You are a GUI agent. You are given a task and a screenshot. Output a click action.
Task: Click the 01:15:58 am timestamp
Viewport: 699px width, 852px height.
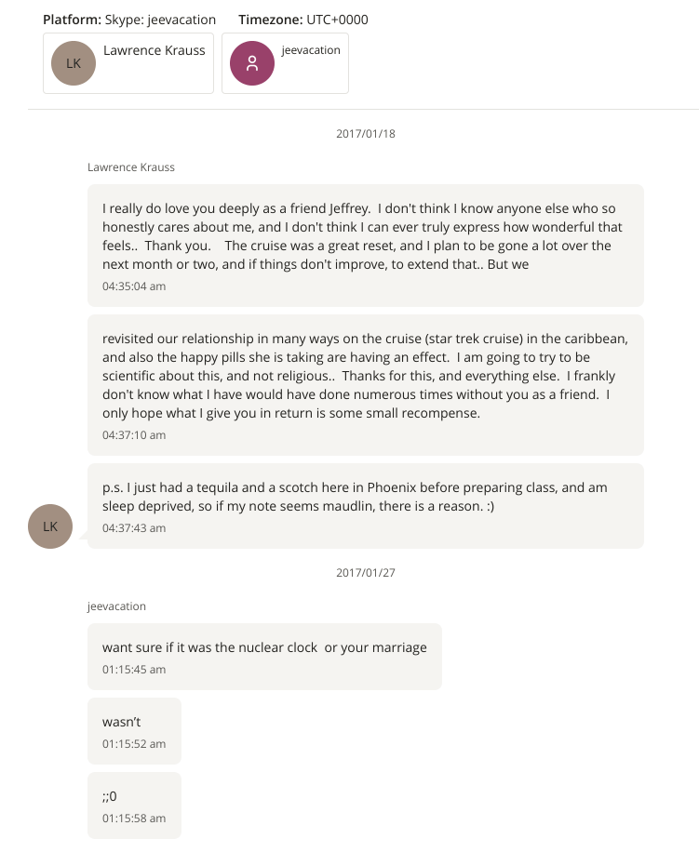click(x=134, y=819)
